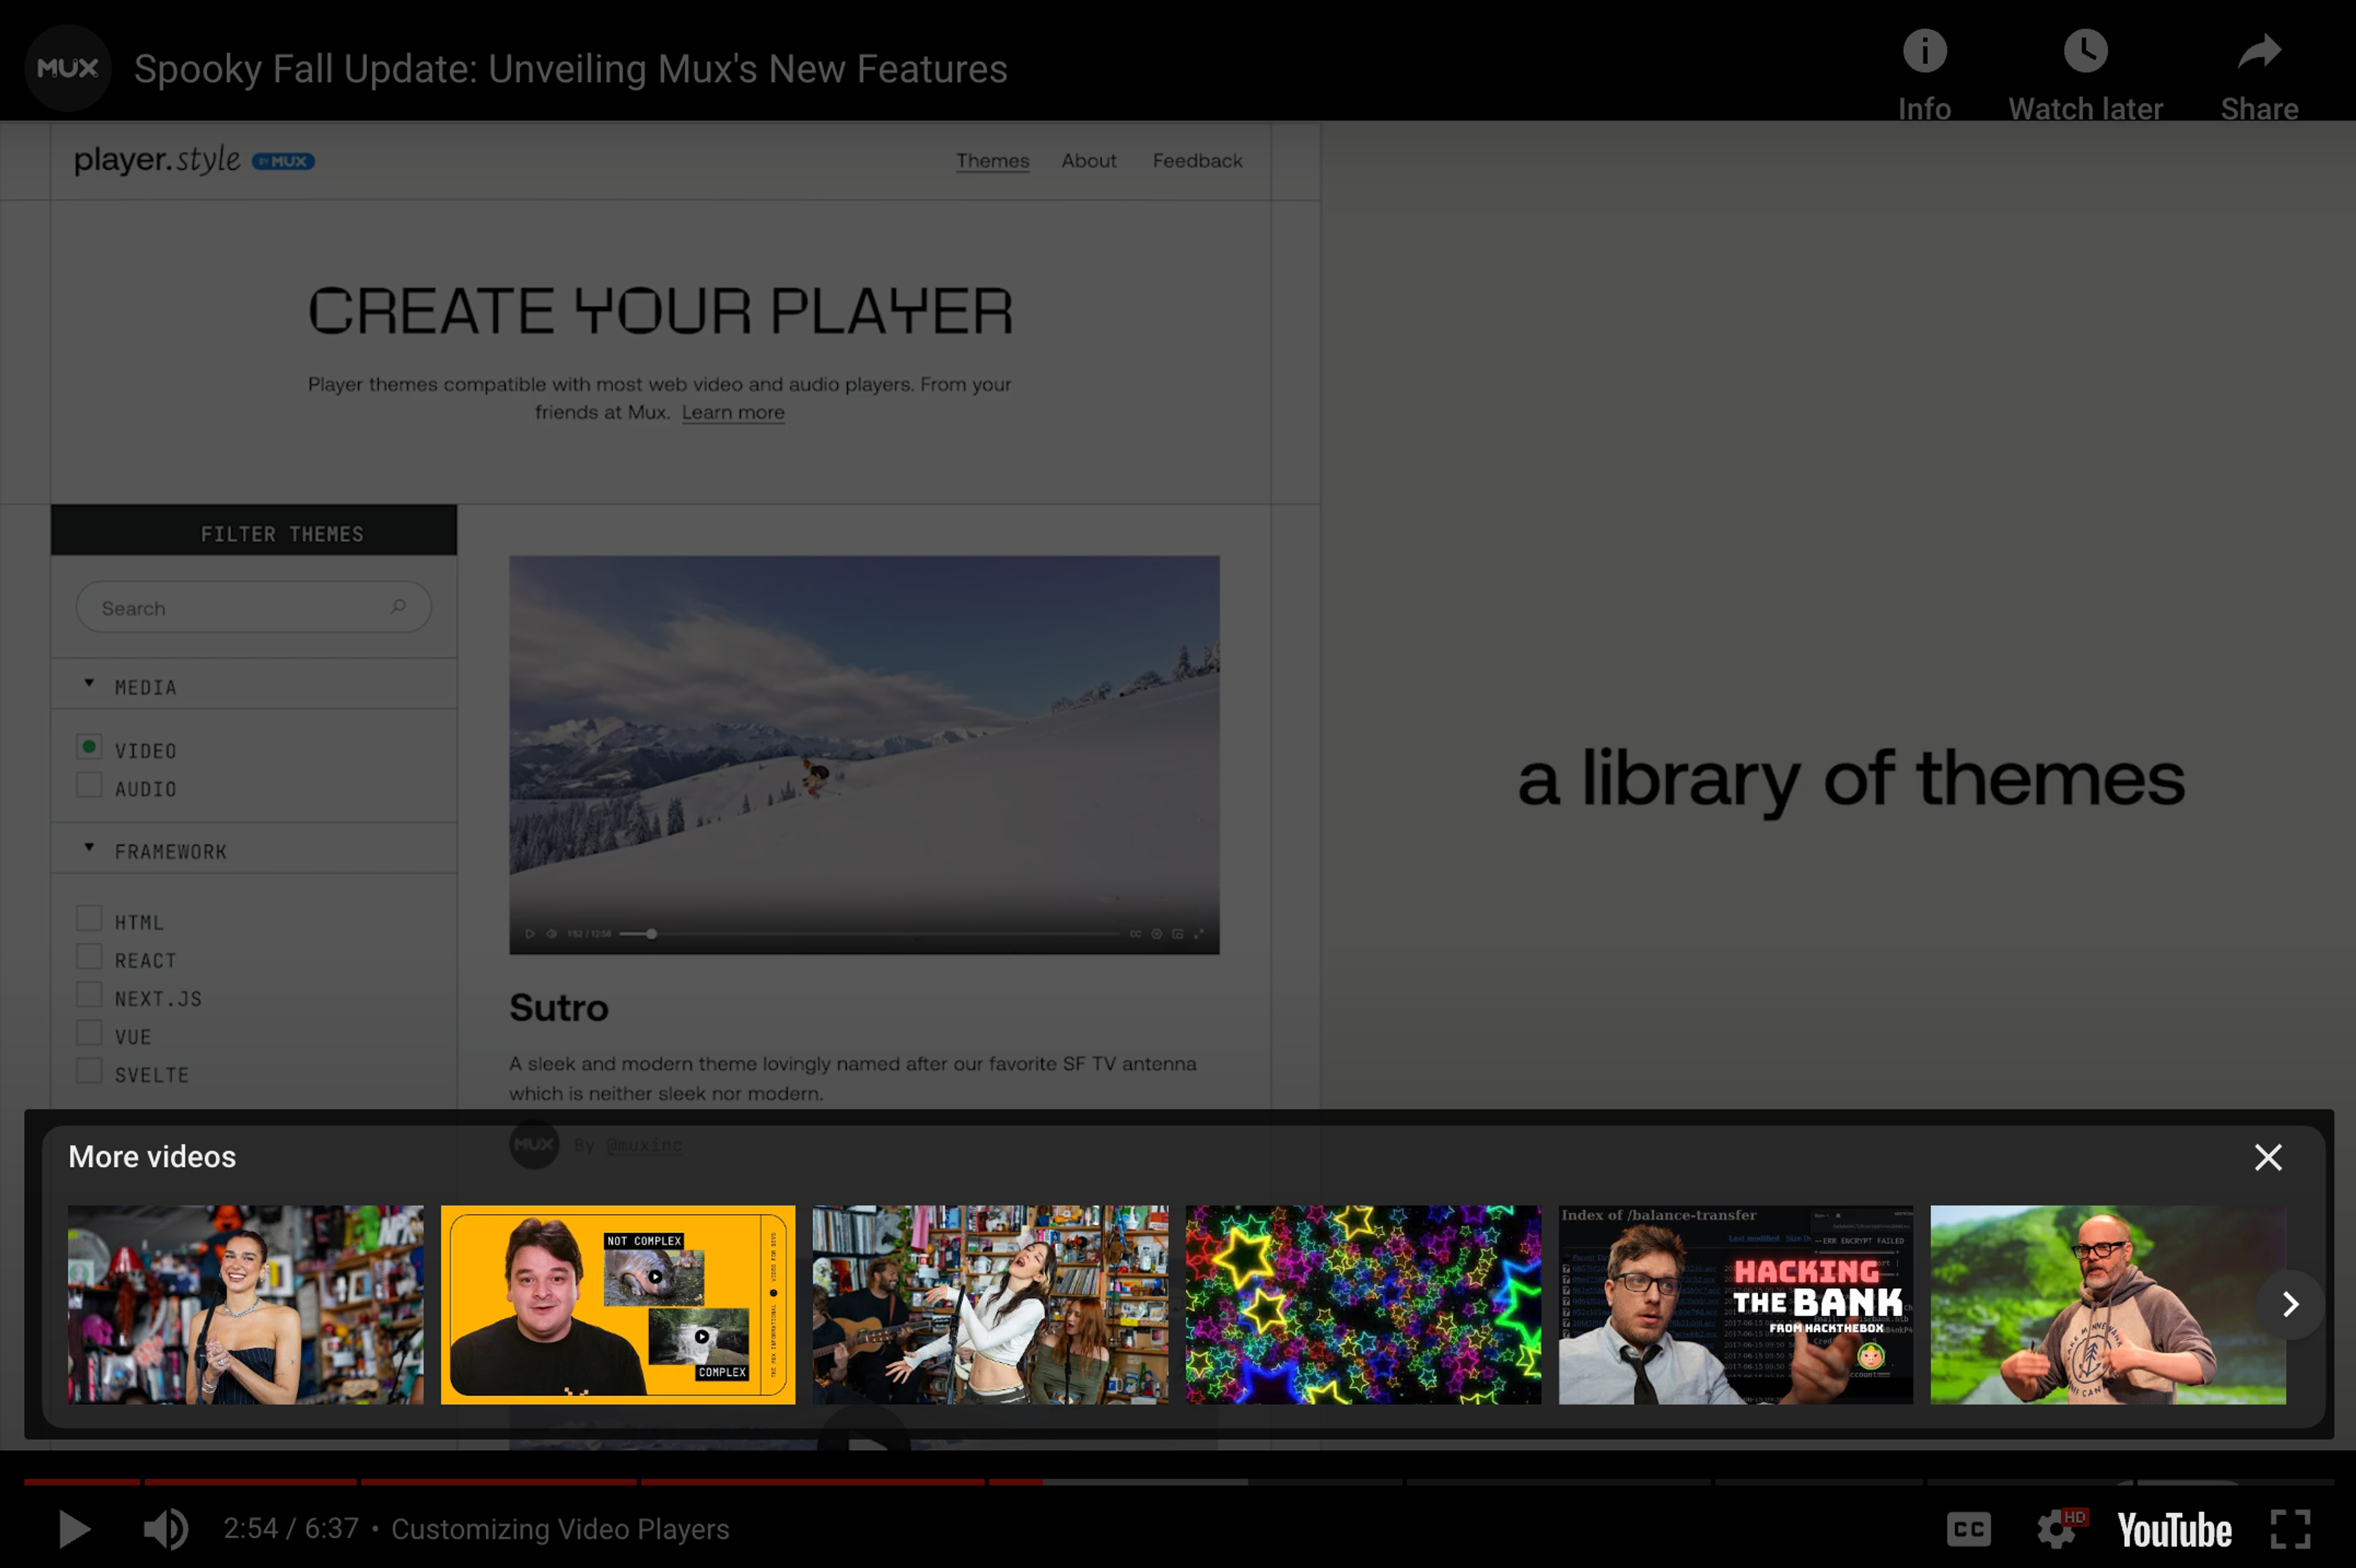
Task: Play the YouTube video
Action: click(74, 1529)
